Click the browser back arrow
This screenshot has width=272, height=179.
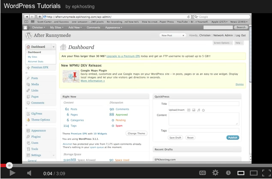(27, 17)
